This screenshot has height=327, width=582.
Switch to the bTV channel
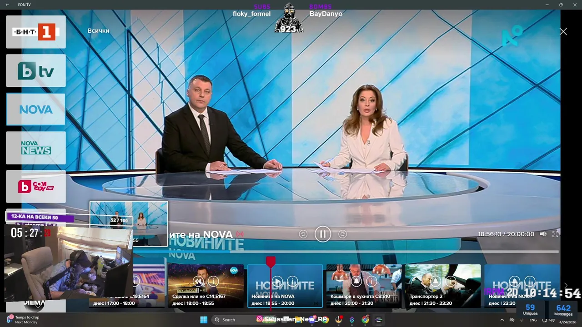click(x=36, y=70)
